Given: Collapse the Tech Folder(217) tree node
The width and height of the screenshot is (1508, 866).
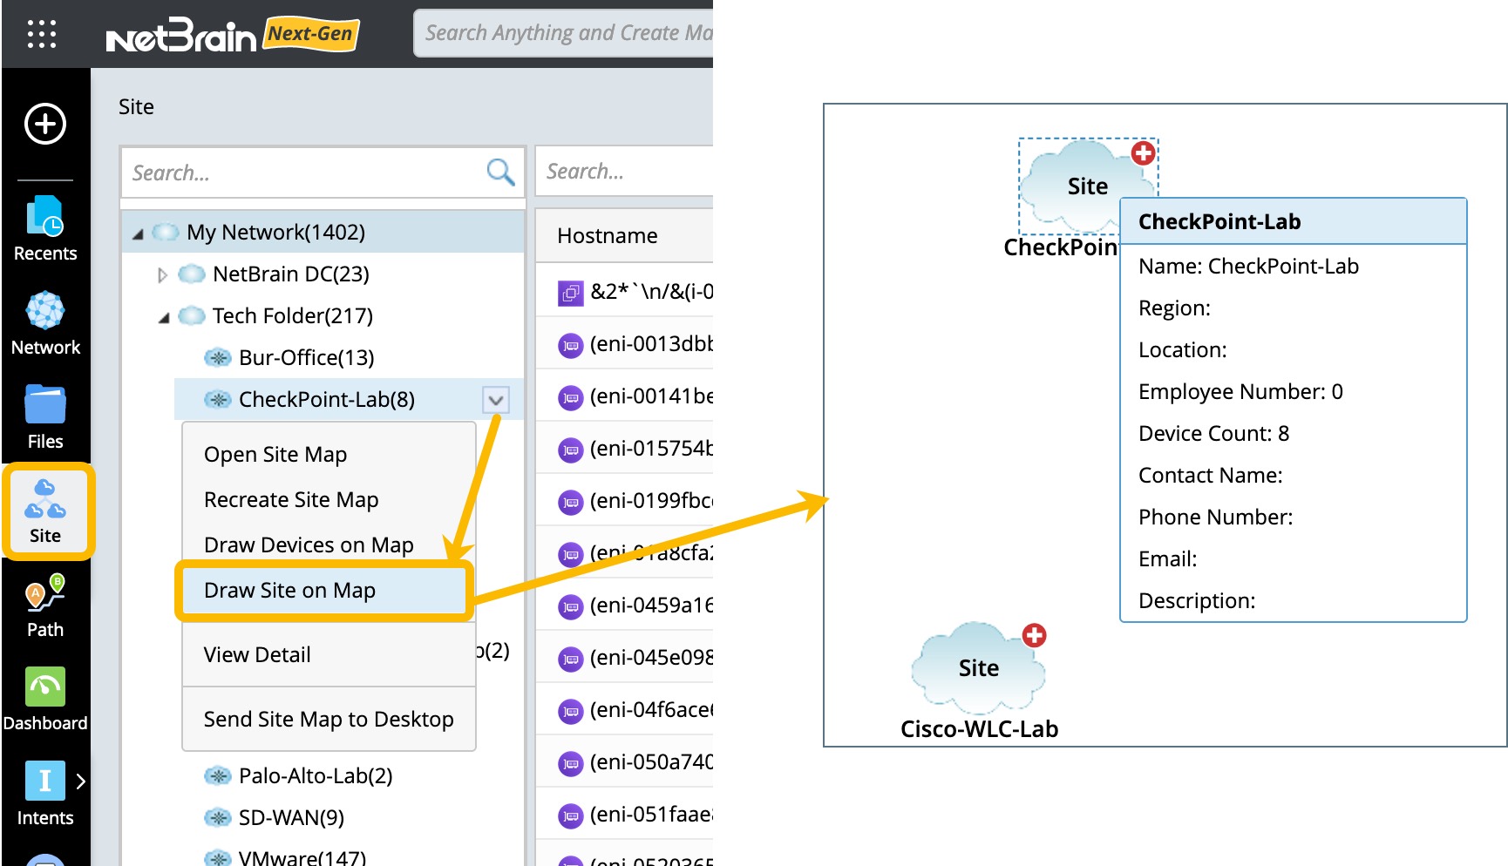Looking at the screenshot, I should coord(164,317).
